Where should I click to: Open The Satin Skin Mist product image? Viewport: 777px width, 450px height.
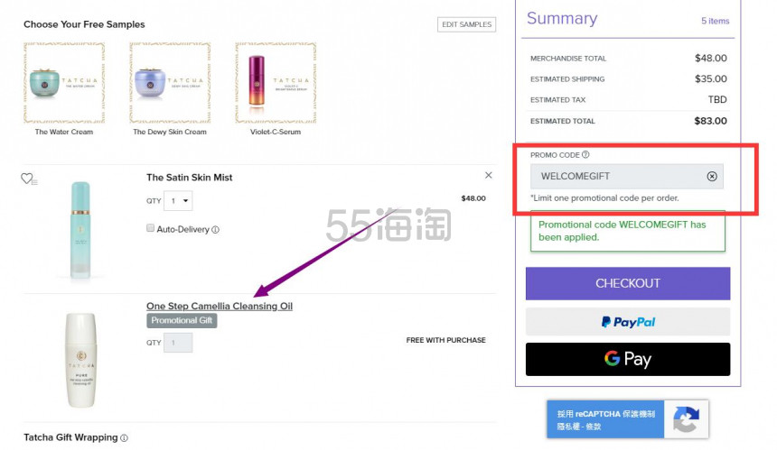click(x=80, y=229)
